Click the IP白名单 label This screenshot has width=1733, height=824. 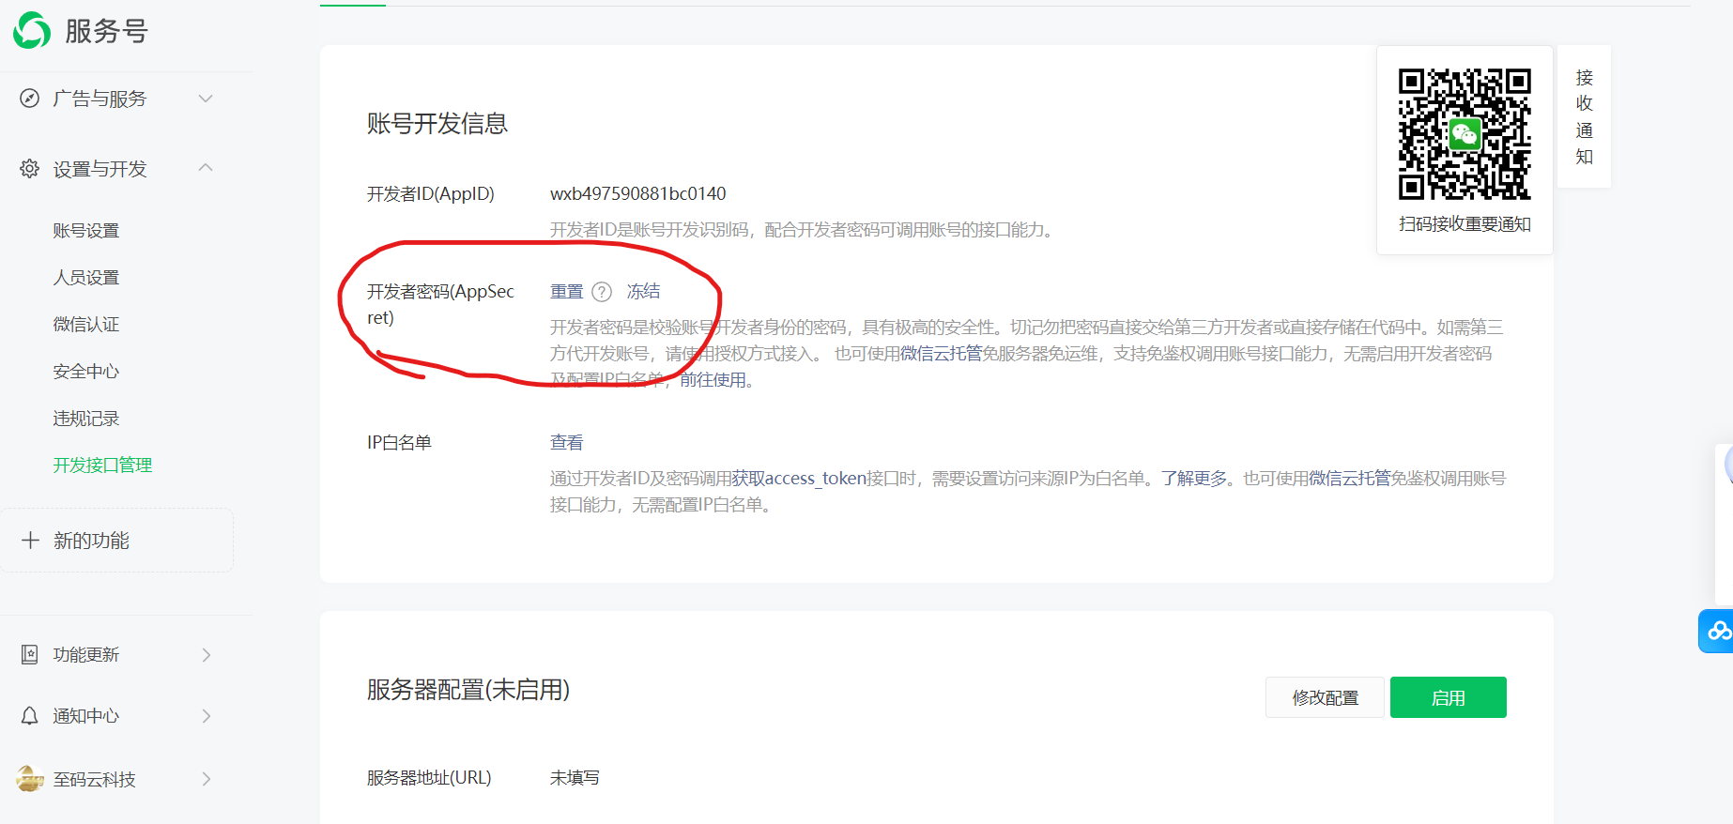[399, 443]
